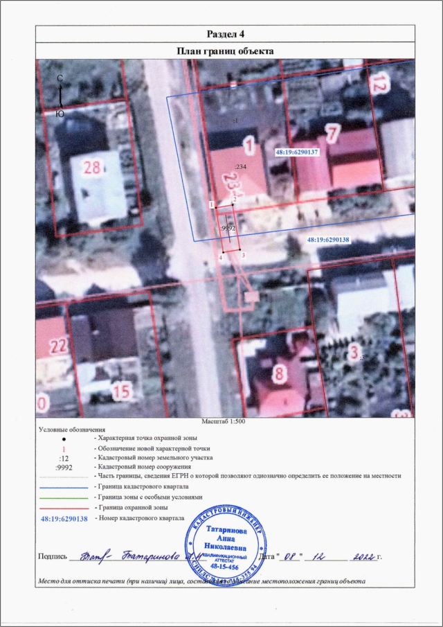Click the "План границ объекта" title
This screenshot has height=627, width=443.
point(226,51)
